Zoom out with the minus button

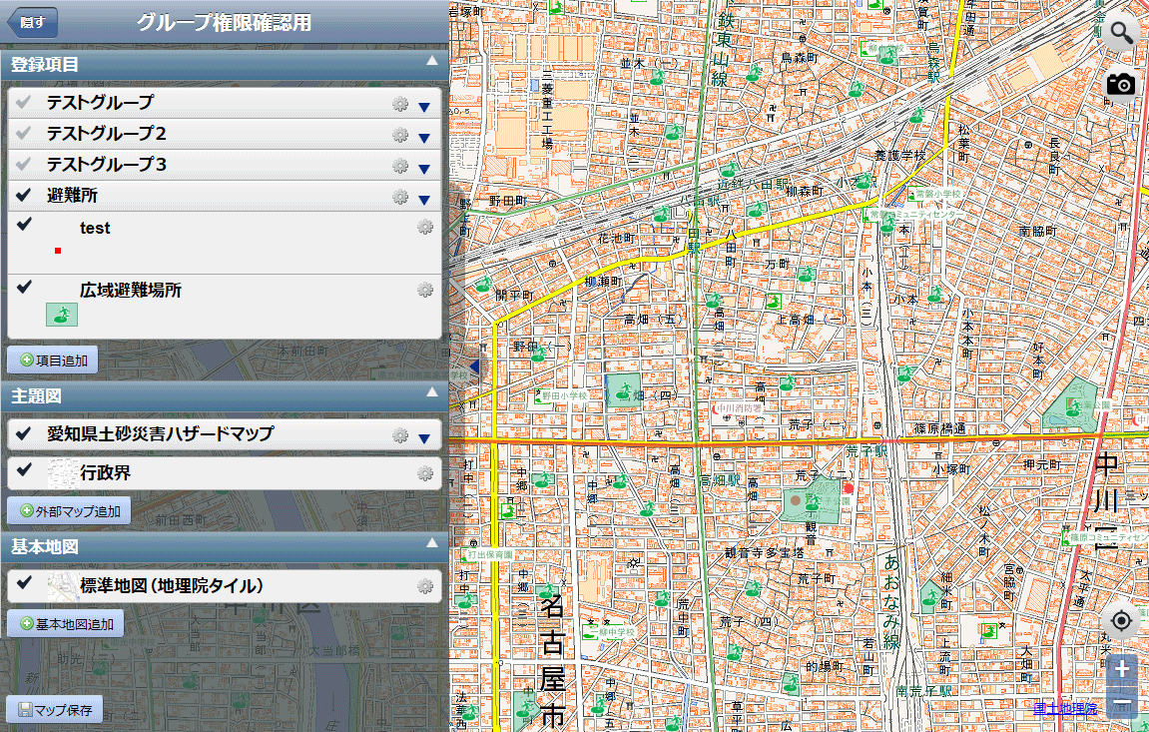pos(1122,703)
